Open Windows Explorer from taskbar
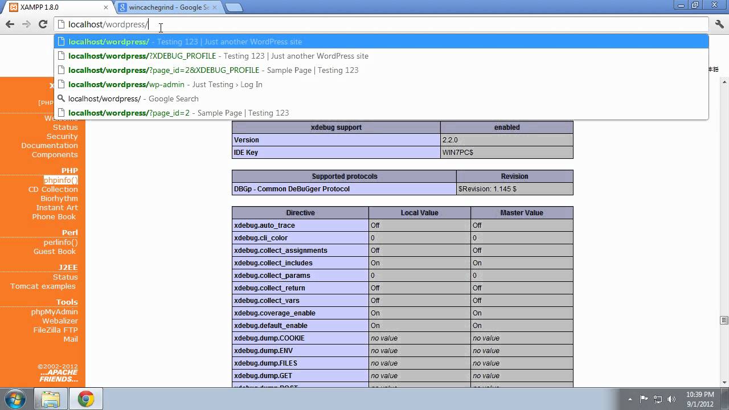 click(51, 399)
